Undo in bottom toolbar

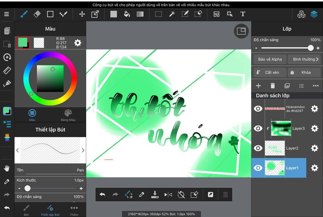[103, 195]
